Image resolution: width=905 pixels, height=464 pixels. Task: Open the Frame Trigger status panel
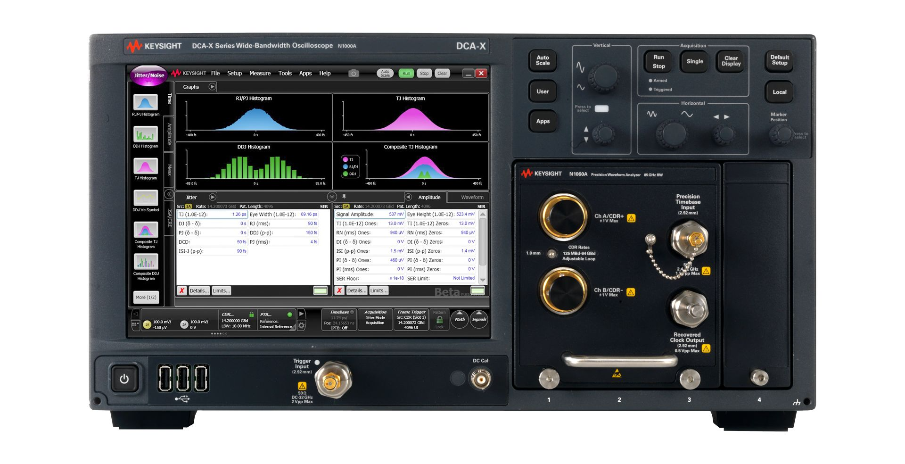(411, 320)
